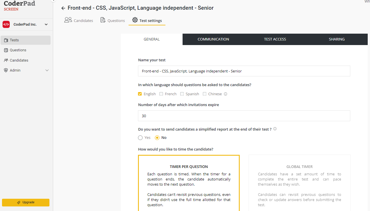This screenshot has height=211, width=370.
Task: Click the Tests icon in sidebar
Action: [6, 40]
